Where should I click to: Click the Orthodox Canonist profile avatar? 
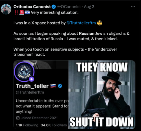click(x=6, y=9)
